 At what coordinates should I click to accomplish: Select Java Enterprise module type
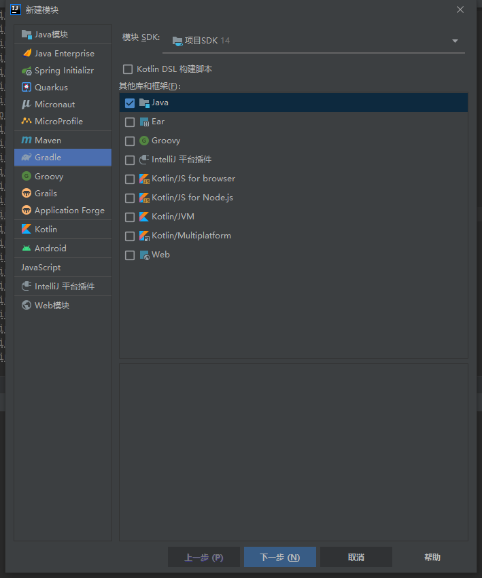64,54
